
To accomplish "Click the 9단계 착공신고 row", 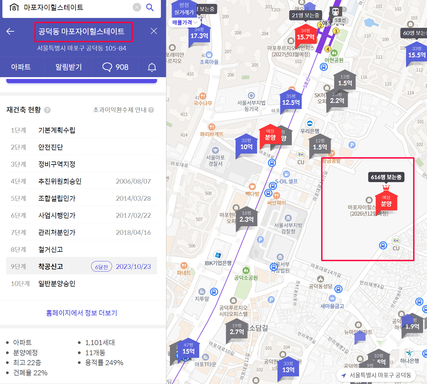I will (82, 266).
